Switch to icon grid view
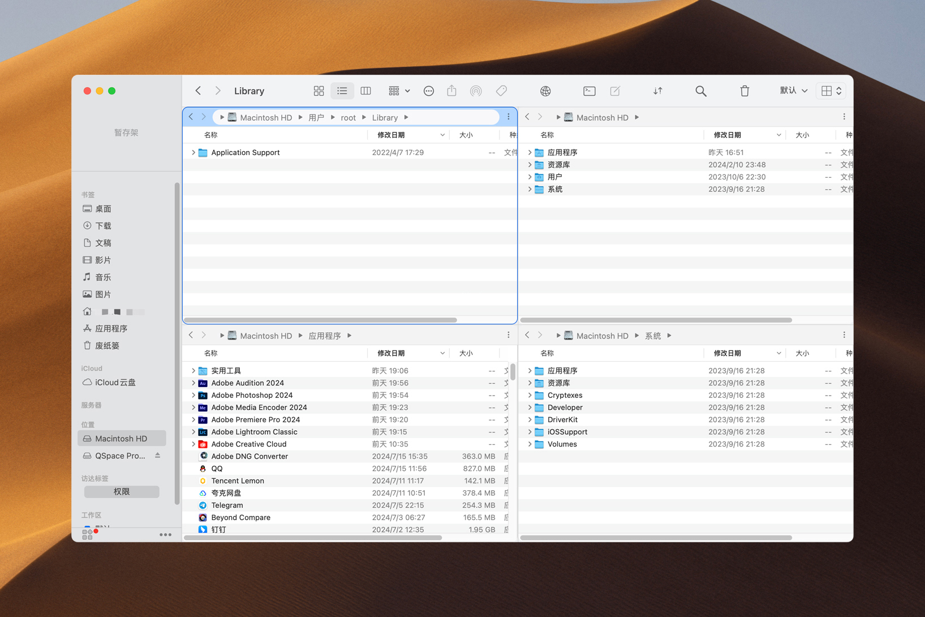The image size is (925, 617). click(x=319, y=91)
